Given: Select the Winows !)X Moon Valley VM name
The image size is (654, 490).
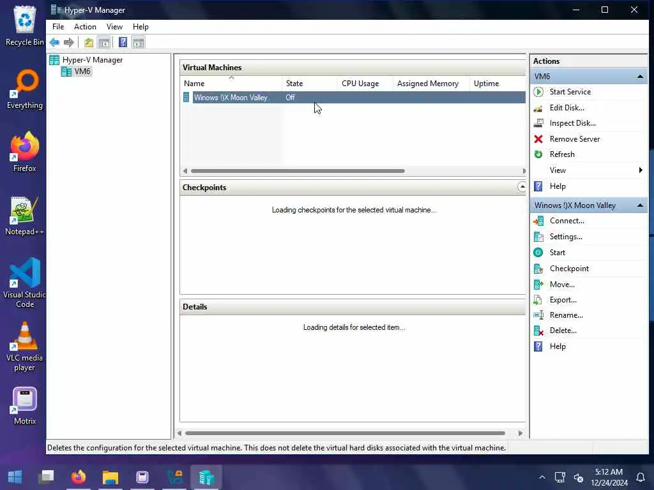Looking at the screenshot, I should point(231,98).
